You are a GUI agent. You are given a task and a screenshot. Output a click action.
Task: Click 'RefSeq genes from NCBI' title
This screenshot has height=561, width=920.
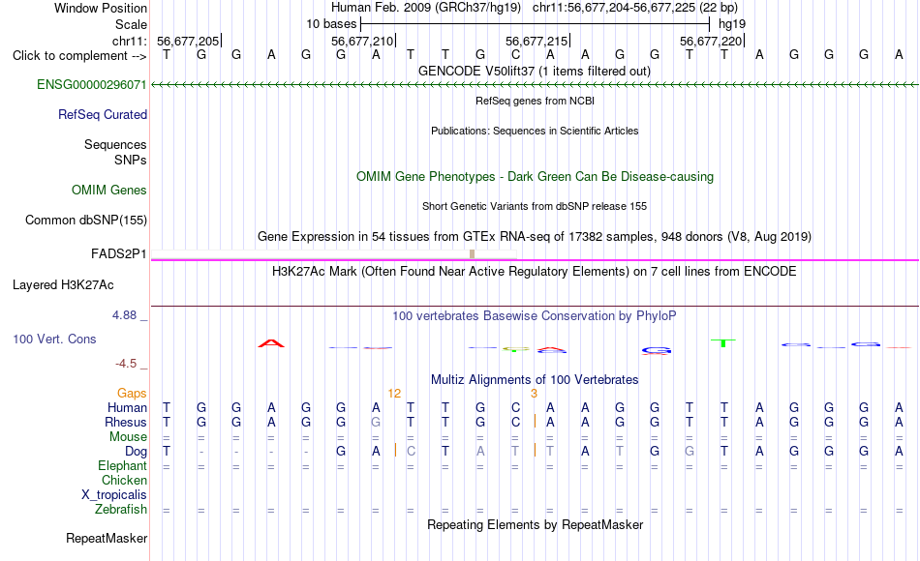point(535,101)
